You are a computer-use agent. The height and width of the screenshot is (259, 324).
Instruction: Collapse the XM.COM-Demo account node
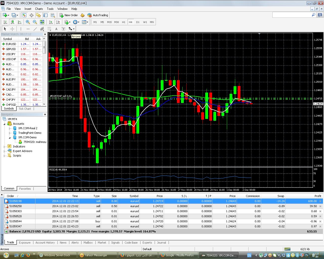click(10, 137)
